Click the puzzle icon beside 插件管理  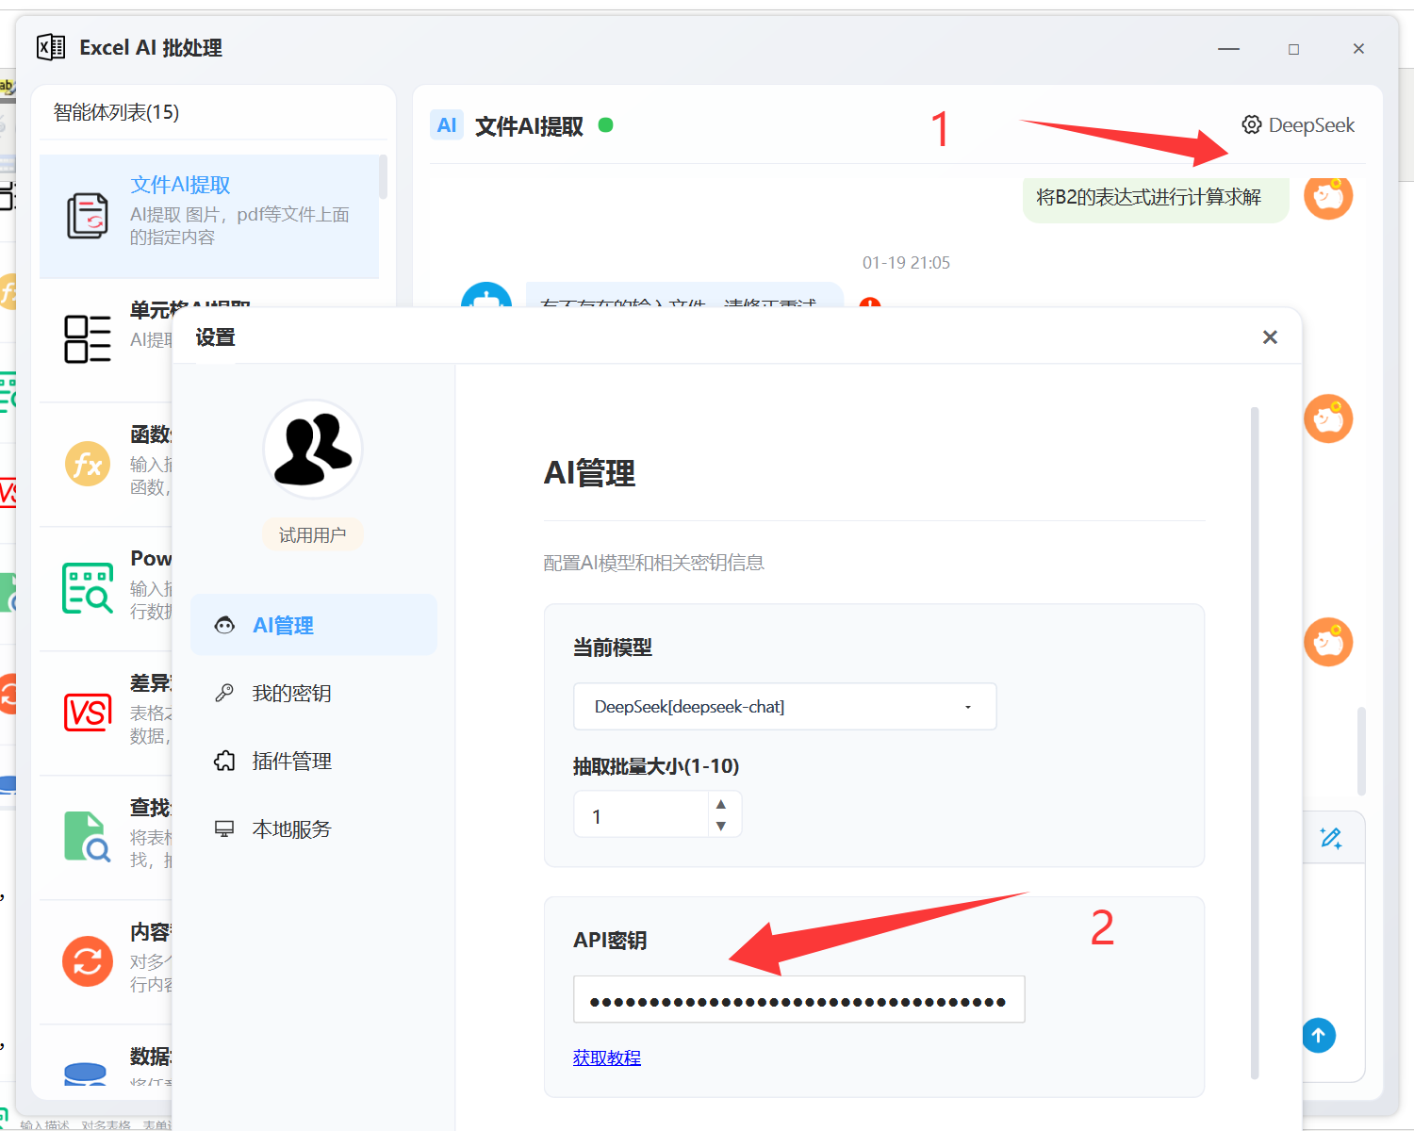tap(224, 761)
